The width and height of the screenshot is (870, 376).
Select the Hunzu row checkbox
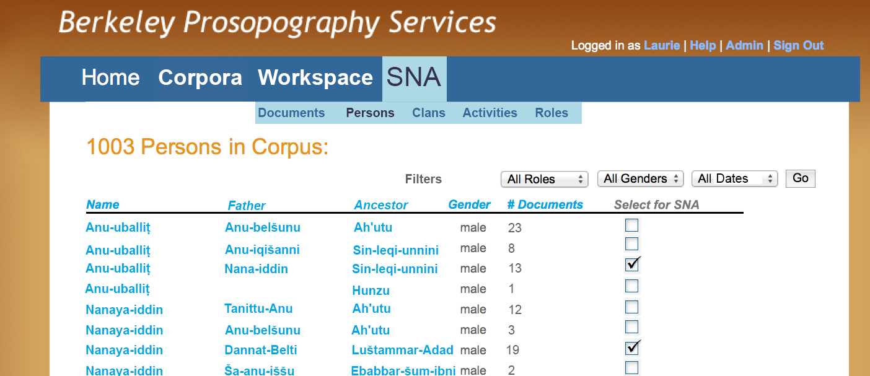click(631, 286)
